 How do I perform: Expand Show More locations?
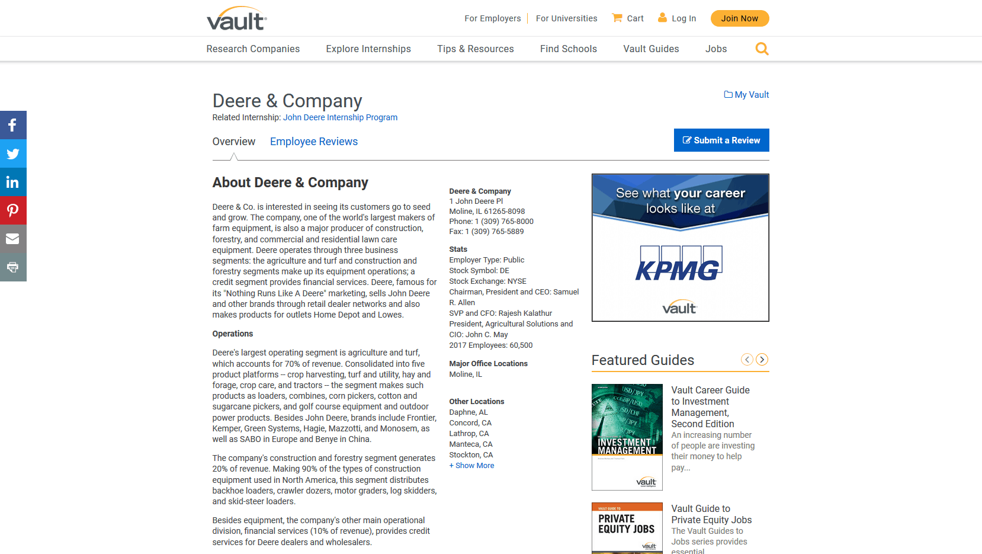(471, 466)
